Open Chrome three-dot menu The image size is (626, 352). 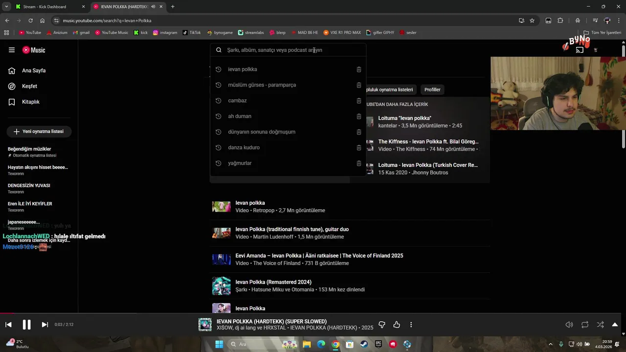(620, 21)
